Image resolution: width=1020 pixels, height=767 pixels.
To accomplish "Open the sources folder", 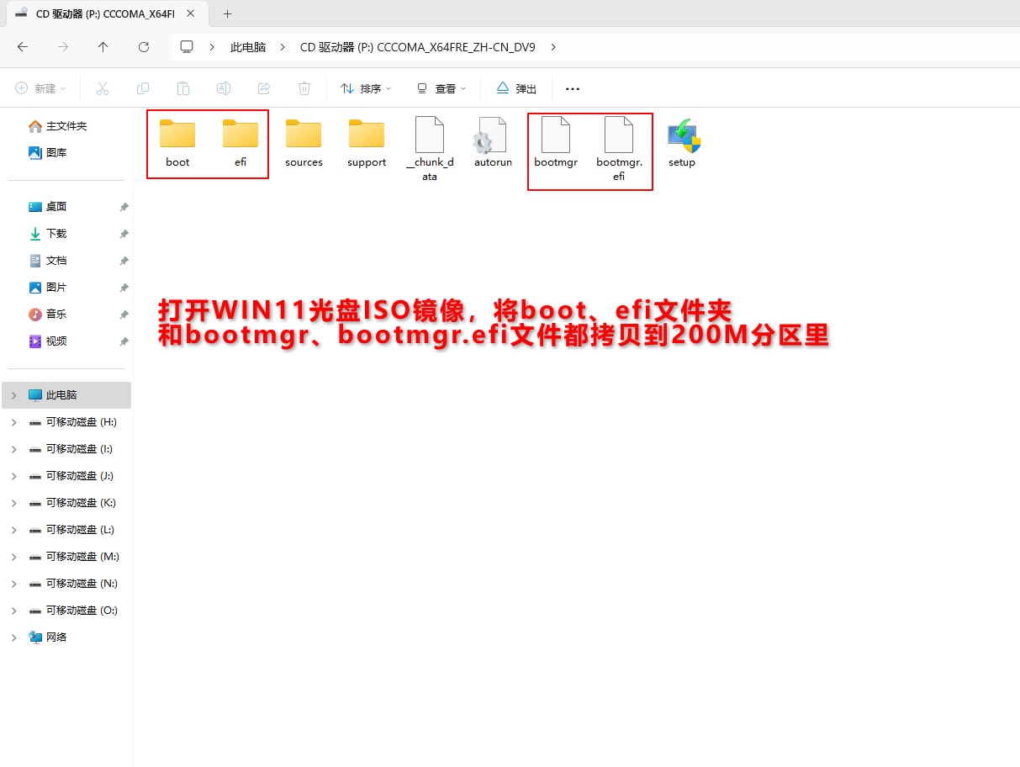I will coord(304,142).
